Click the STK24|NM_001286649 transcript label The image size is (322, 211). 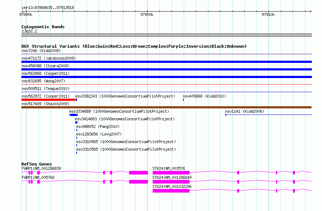(172, 177)
